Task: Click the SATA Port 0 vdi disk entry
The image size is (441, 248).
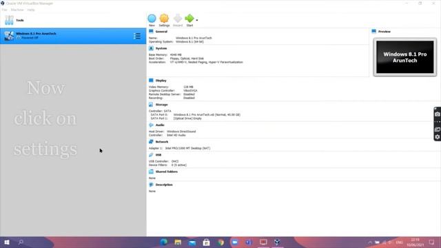Action: point(207,115)
